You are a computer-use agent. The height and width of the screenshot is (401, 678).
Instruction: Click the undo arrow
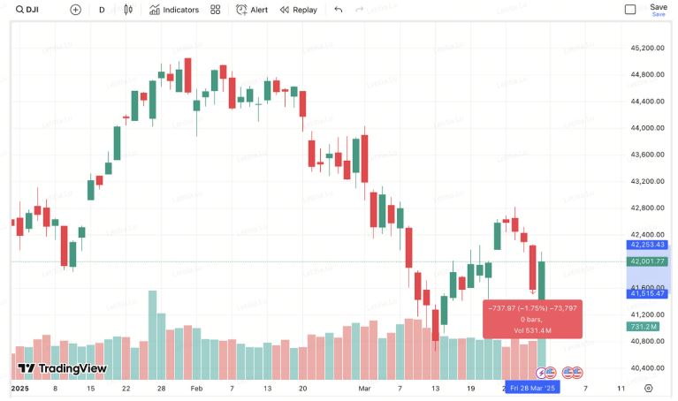(338, 10)
